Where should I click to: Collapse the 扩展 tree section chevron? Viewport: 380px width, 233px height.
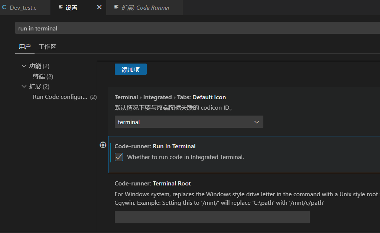point(25,87)
